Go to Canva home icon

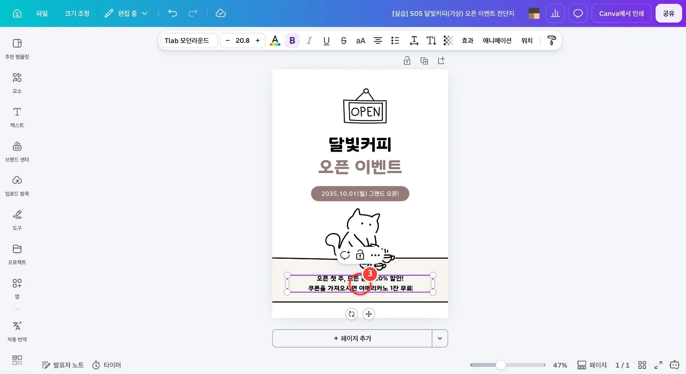click(x=17, y=13)
